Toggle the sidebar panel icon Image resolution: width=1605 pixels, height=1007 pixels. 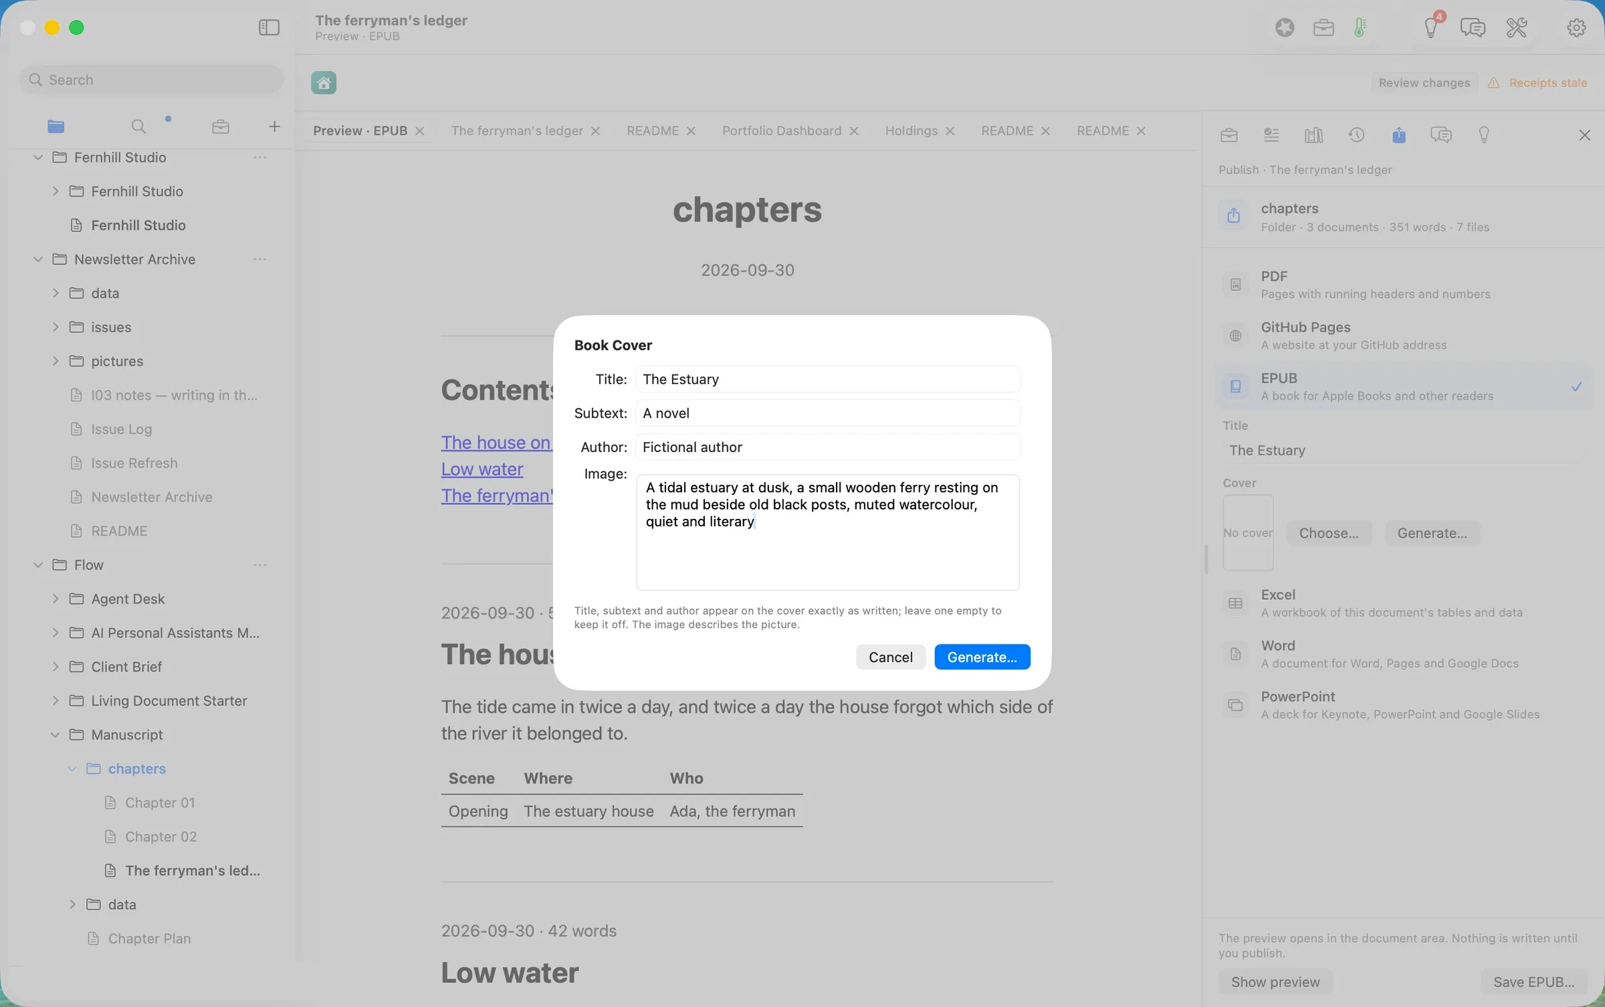coord(269,27)
